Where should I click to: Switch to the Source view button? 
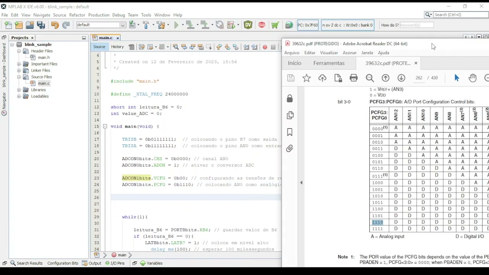click(99, 47)
